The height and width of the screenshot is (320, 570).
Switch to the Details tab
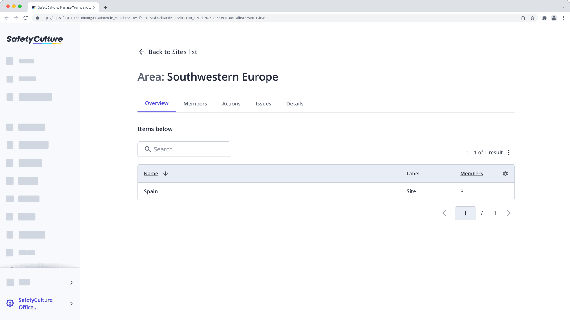coord(294,104)
